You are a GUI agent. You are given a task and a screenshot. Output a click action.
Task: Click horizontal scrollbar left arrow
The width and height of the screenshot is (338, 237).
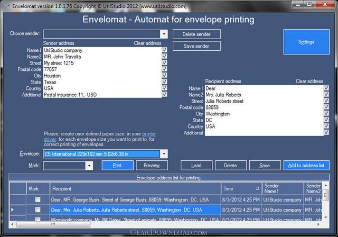[12, 224]
